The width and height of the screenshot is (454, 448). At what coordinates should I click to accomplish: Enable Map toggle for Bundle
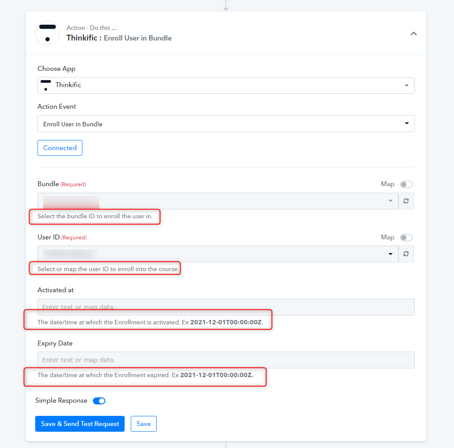[406, 184]
